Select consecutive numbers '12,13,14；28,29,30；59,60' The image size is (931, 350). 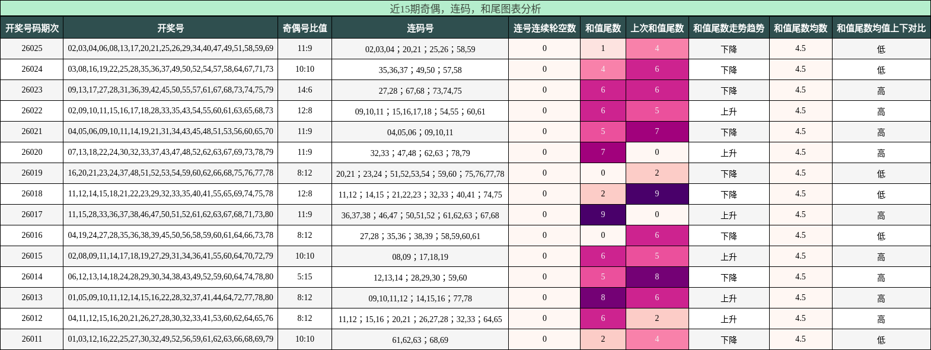(420, 278)
